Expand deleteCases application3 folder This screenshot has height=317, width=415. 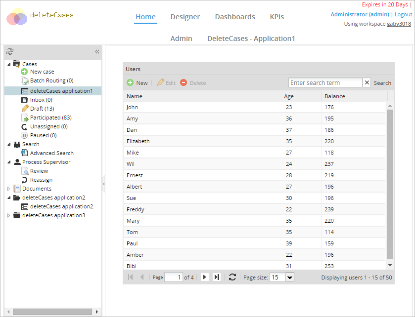pos(8,215)
